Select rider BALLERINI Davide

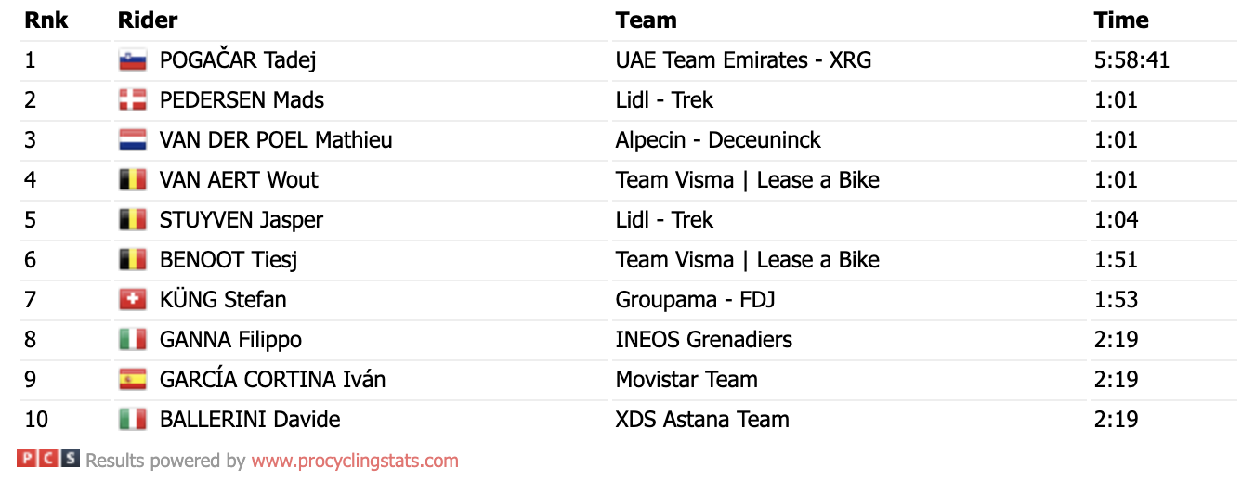[x=250, y=420]
